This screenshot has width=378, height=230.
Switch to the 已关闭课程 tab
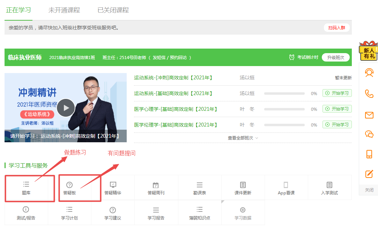click(113, 10)
